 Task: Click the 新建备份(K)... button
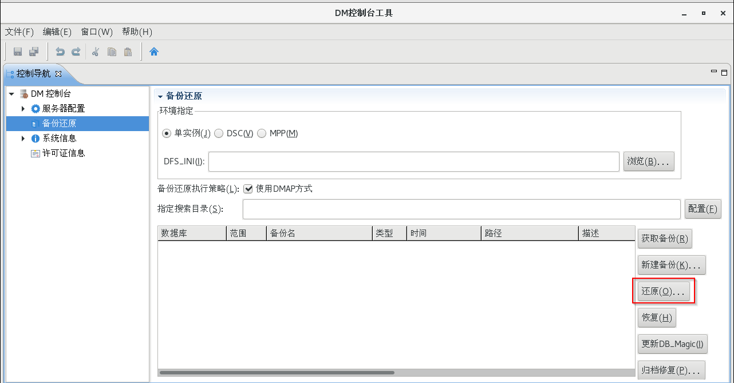pos(671,265)
